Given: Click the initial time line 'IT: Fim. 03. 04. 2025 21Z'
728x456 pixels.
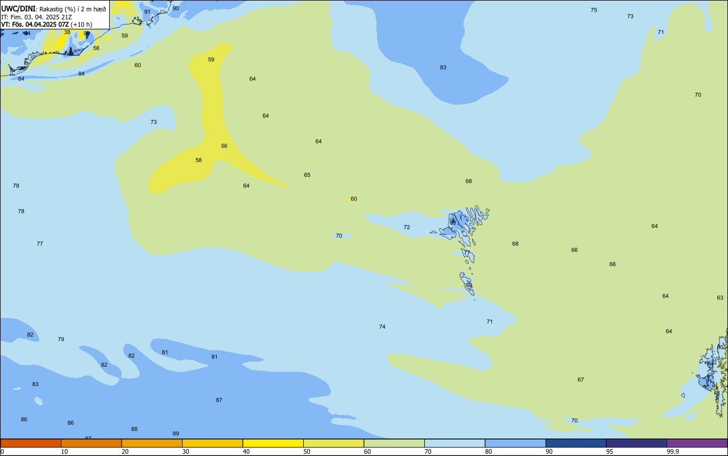Looking at the screenshot, I should [36, 17].
